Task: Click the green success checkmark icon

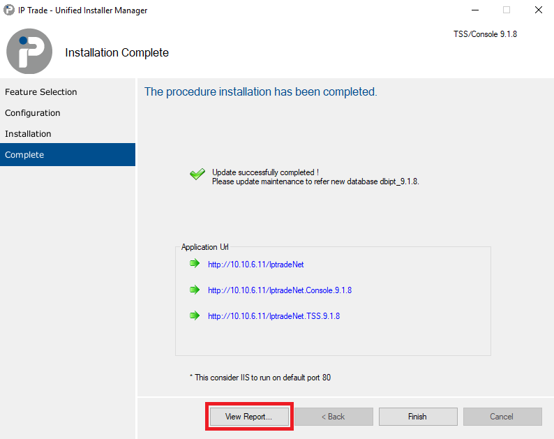Action: pyautogui.click(x=197, y=174)
